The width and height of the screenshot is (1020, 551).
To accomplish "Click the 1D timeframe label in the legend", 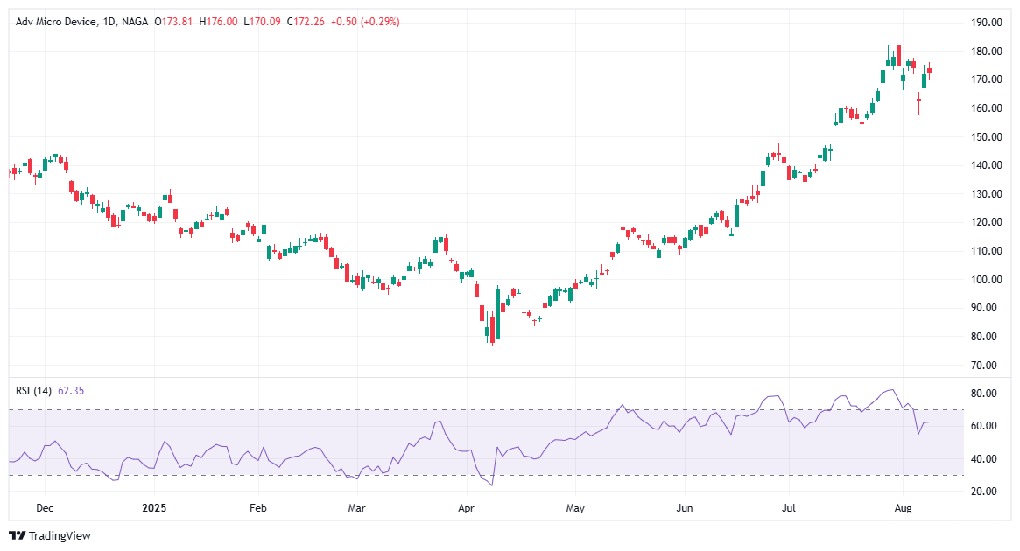I will click(109, 23).
